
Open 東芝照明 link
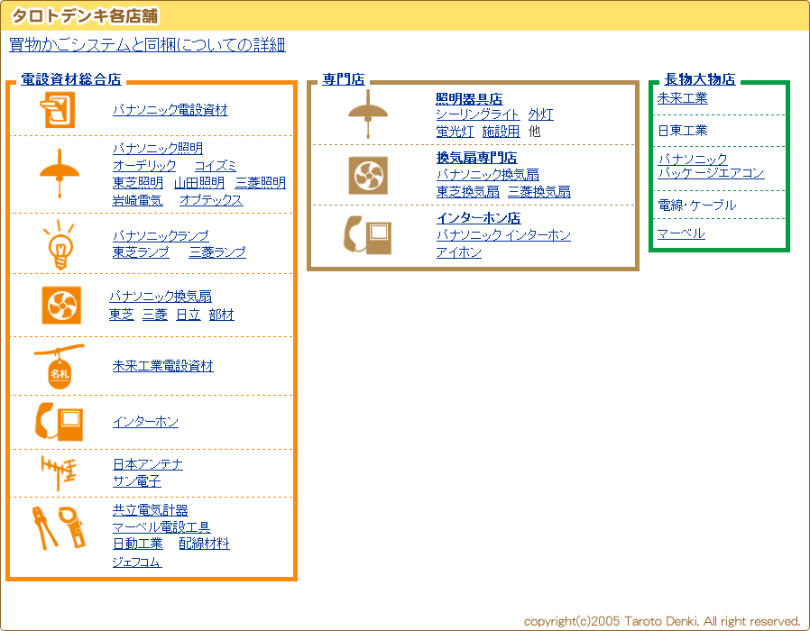point(137,183)
